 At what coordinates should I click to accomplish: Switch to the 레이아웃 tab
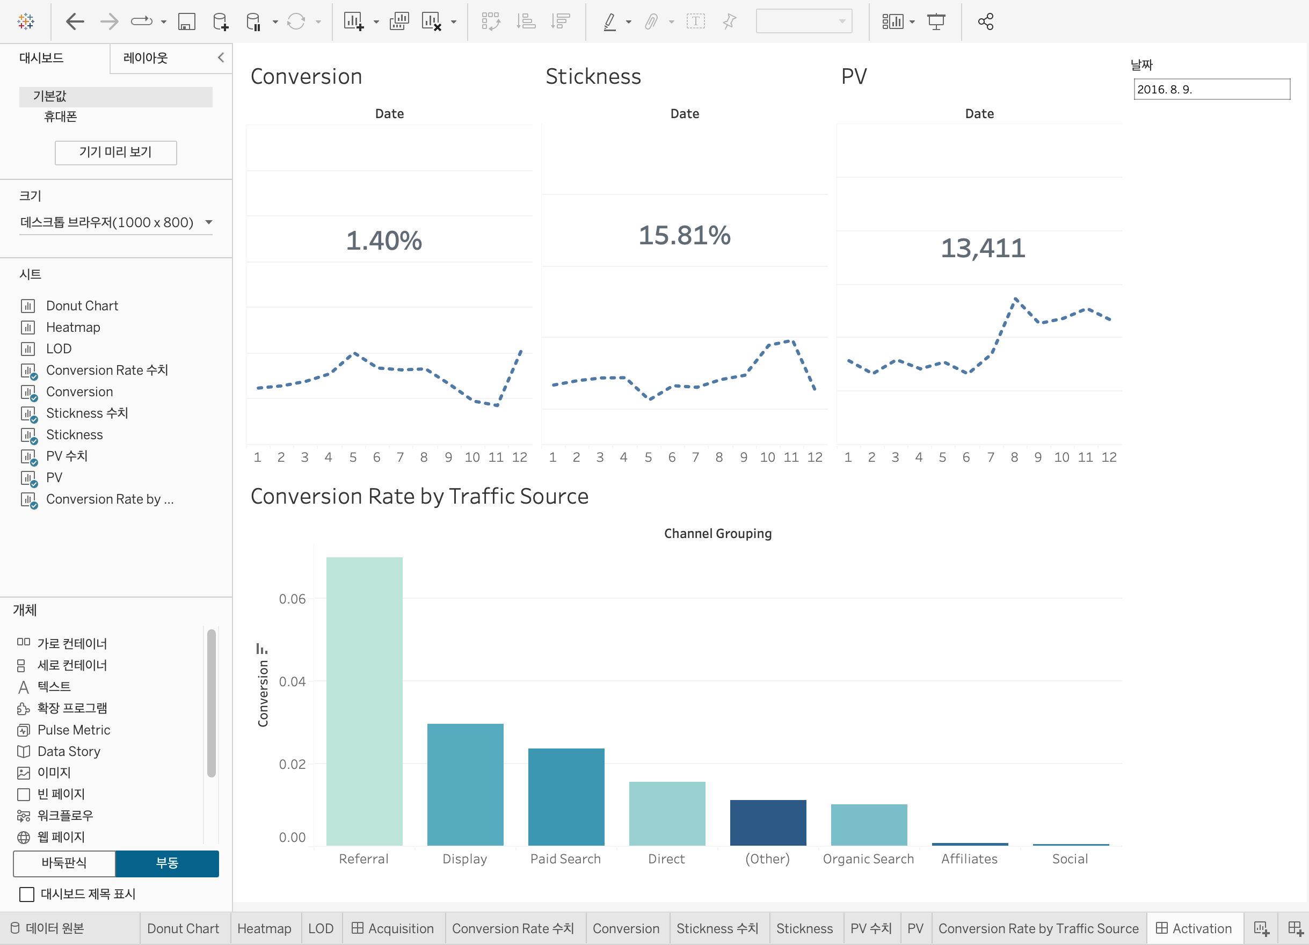click(x=146, y=58)
